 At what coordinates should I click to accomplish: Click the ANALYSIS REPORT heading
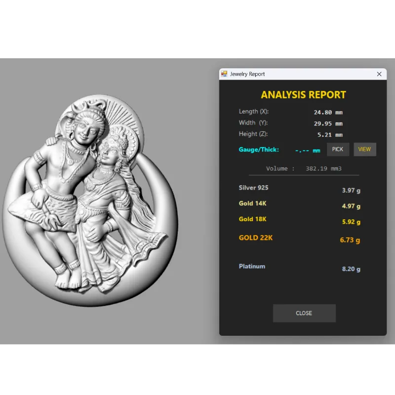pos(303,95)
